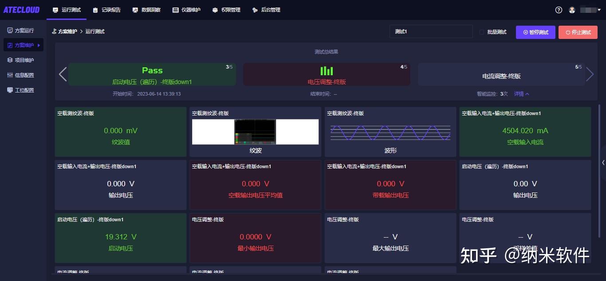Open the 纹波 waveform thumbnail
The width and height of the screenshot is (606, 281).
tap(255, 131)
